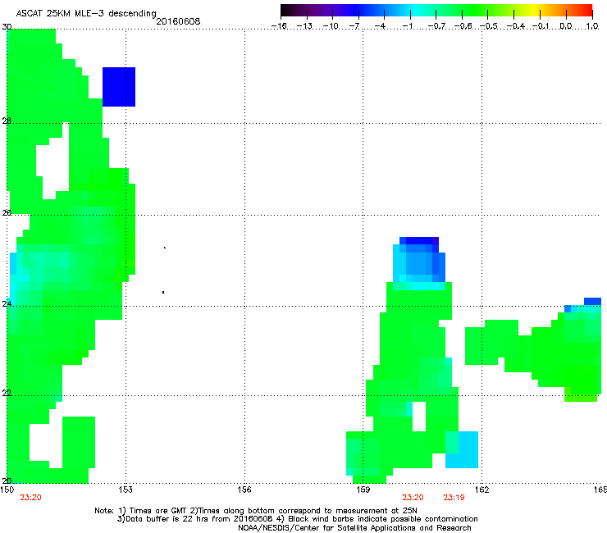
Task: Click latitude axis label 24
Action: coord(7,304)
